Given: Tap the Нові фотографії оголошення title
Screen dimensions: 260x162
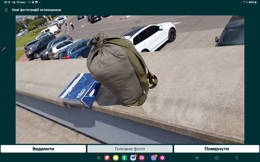Looking at the screenshot, I should [x=36, y=10].
